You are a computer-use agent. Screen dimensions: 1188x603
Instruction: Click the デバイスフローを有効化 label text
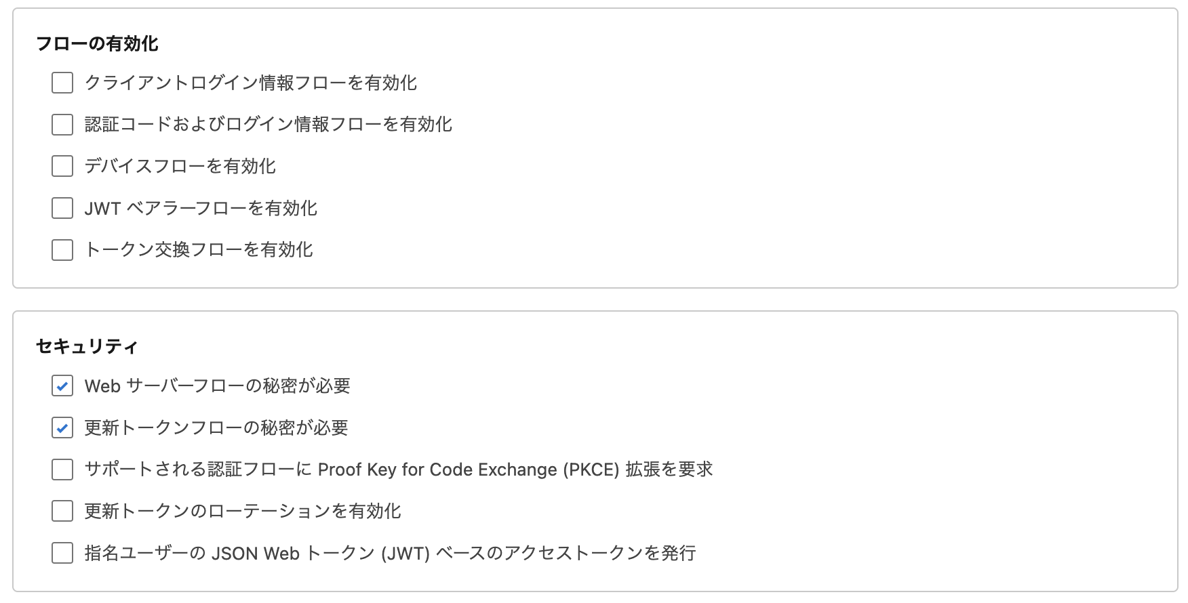[180, 167]
